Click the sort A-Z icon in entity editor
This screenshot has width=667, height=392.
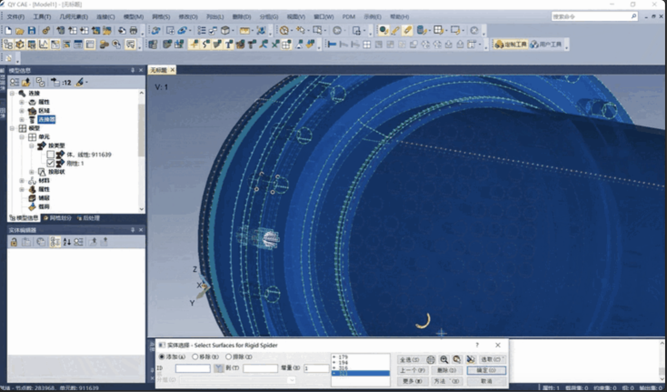click(x=67, y=242)
